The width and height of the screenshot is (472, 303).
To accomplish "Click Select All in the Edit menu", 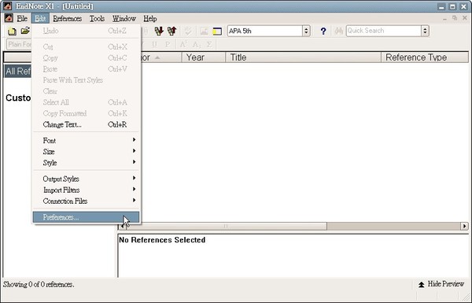I will (86, 102).
